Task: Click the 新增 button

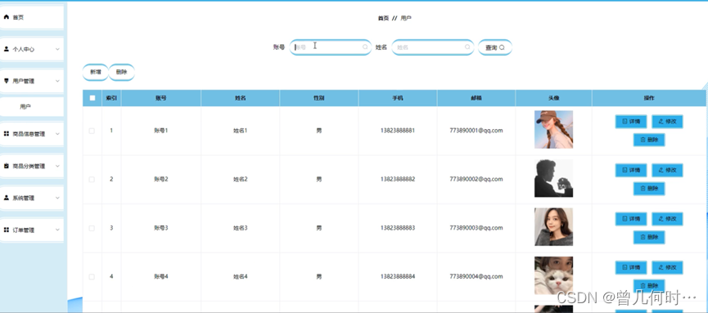Action: (x=95, y=72)
